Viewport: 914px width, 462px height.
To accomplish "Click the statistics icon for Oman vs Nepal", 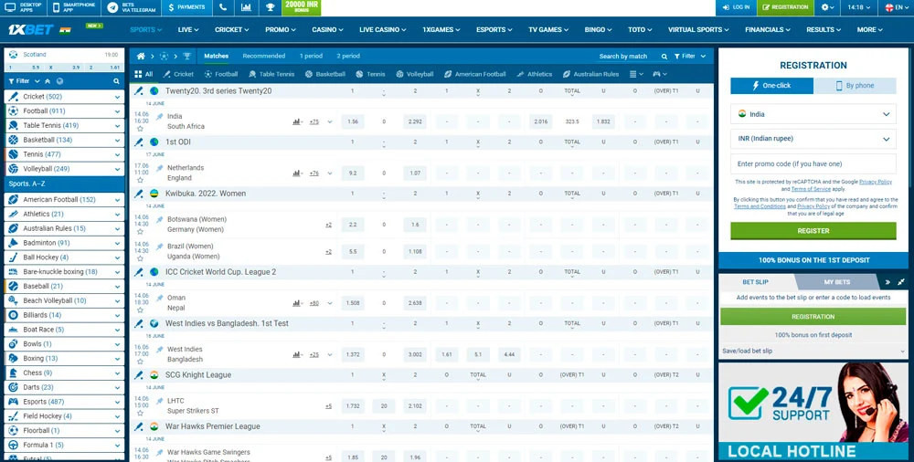I will pyautogui.click(x=297, y=303).
